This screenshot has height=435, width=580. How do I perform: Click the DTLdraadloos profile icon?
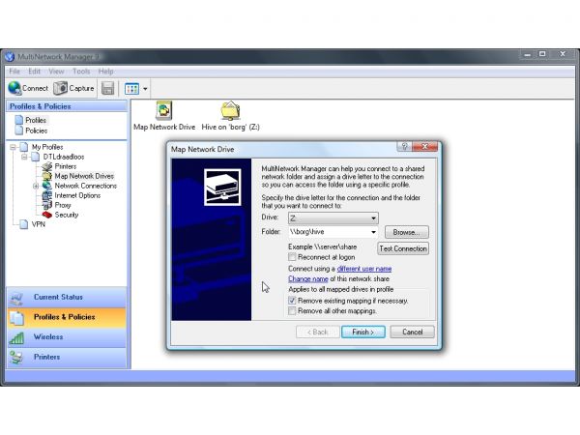pos(36,157)
